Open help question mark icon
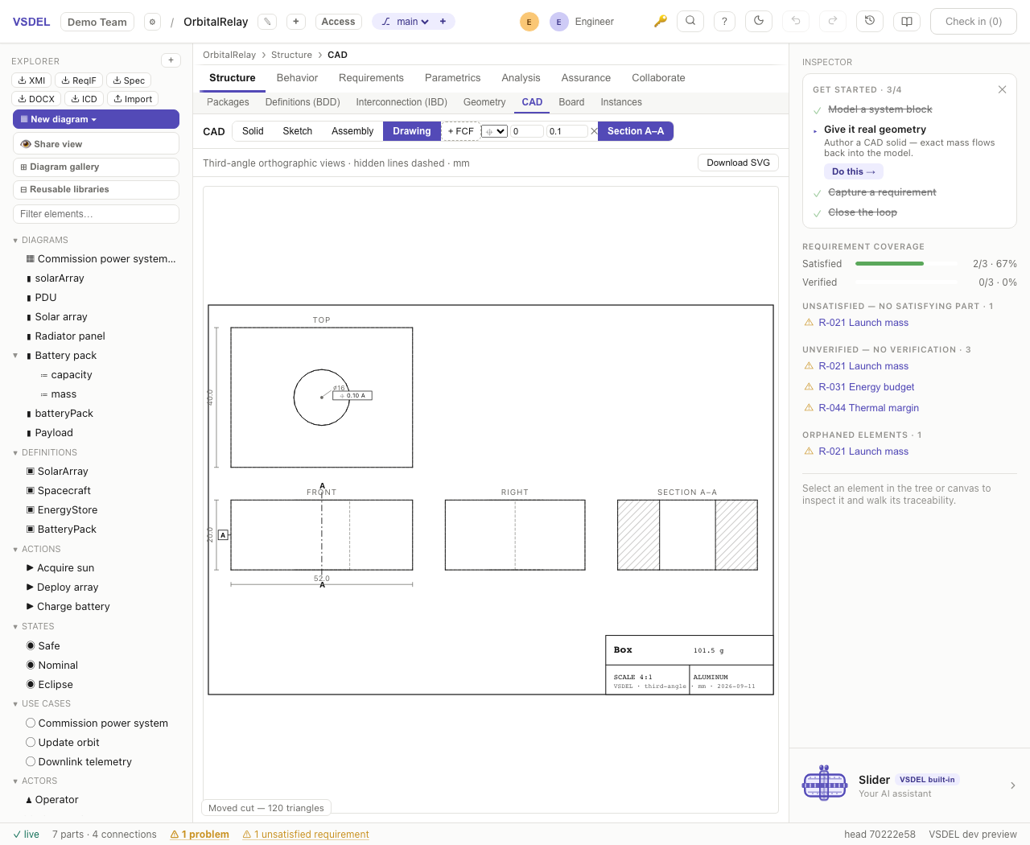Image resolution: width=1030 pixels, height=845 pixels. click(x=724, y=22)
